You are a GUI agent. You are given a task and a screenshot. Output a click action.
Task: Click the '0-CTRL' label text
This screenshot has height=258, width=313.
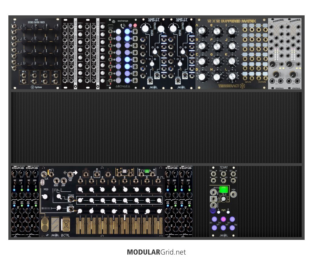point(65,235)
